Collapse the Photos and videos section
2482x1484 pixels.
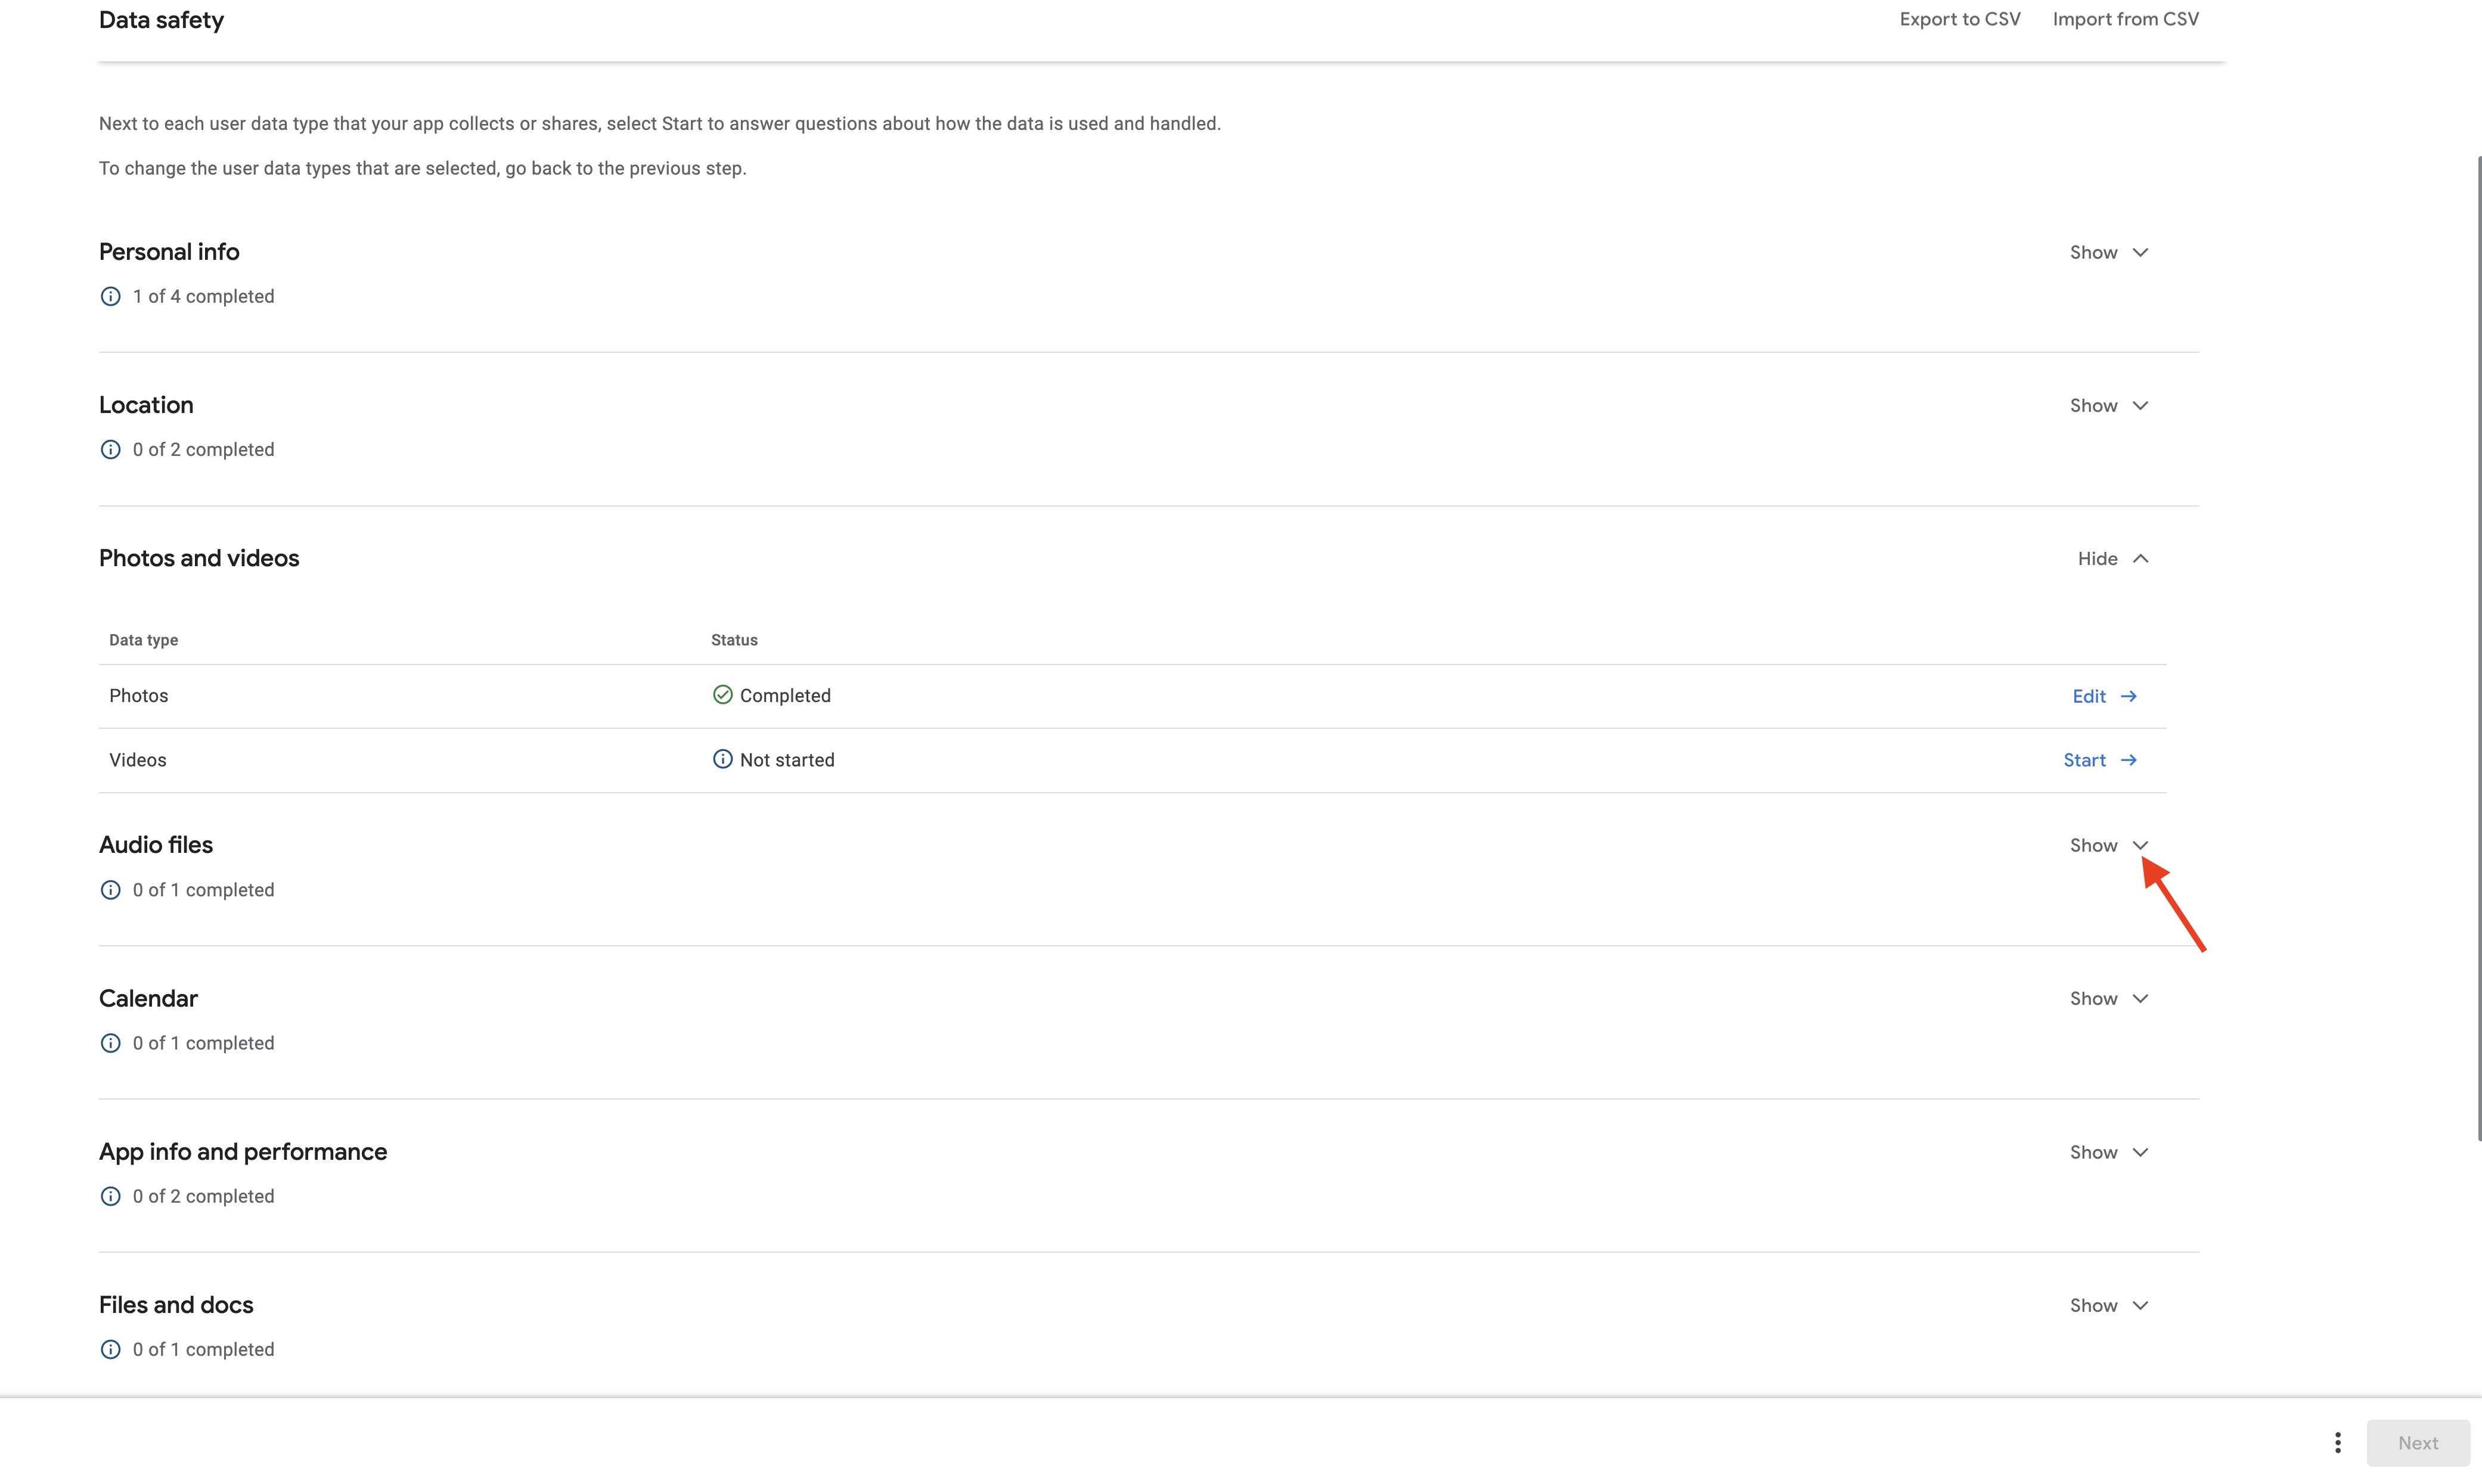(2112, 559)
